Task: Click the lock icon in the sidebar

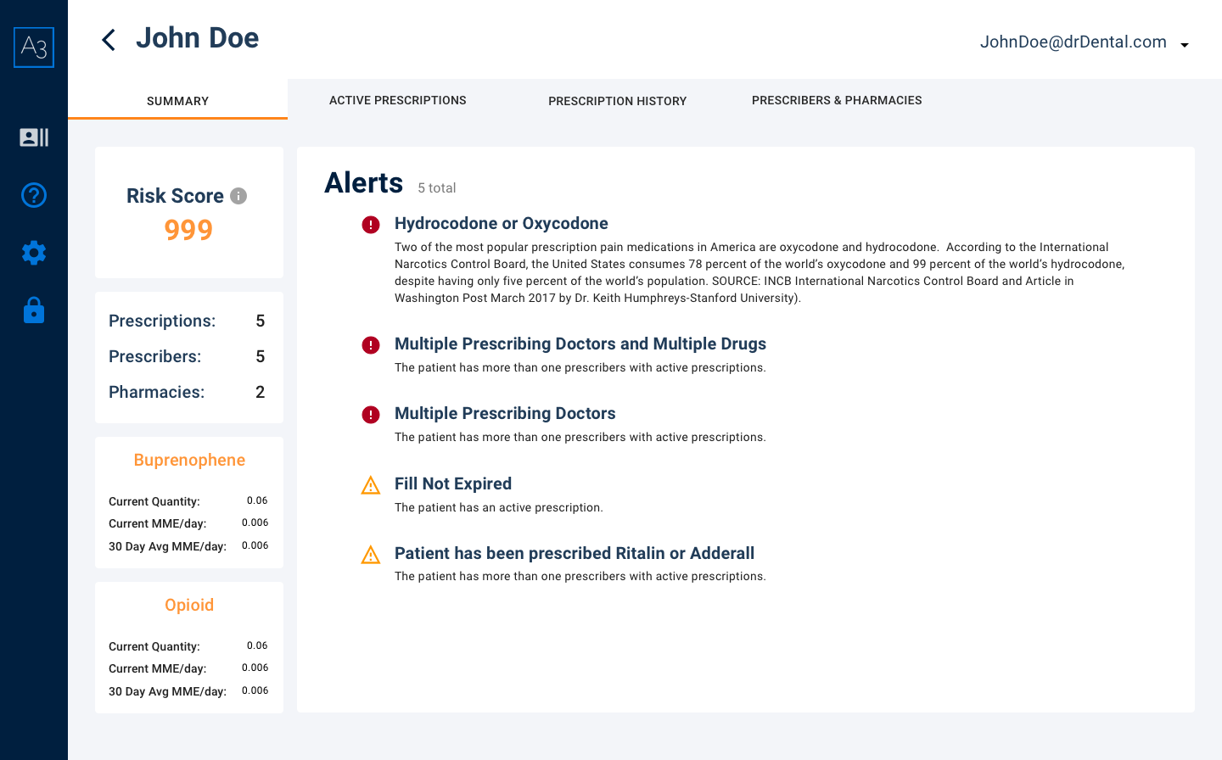Action: 34,310
